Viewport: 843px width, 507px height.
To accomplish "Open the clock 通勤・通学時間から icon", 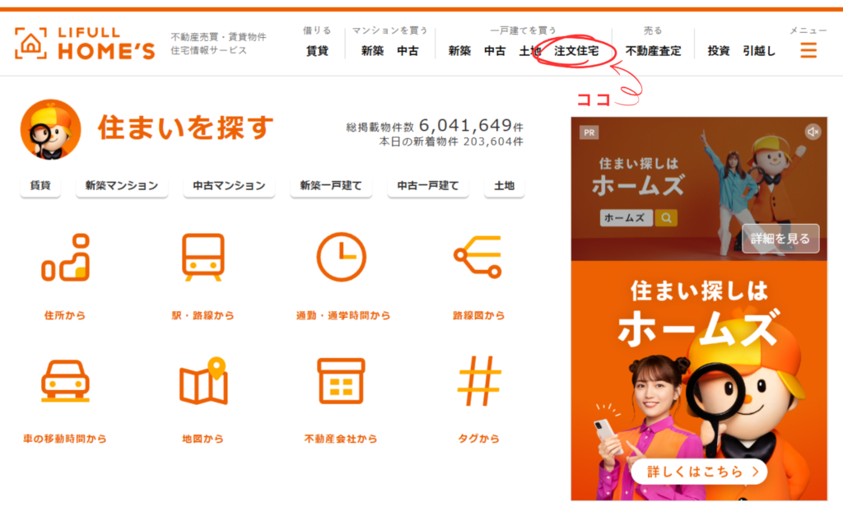I will coord(342,258).
